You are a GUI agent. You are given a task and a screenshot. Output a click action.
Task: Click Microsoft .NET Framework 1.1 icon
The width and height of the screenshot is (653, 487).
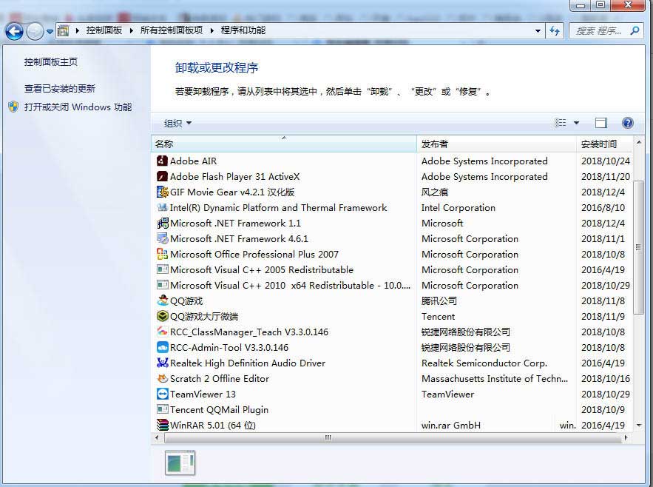pos(162,223)
